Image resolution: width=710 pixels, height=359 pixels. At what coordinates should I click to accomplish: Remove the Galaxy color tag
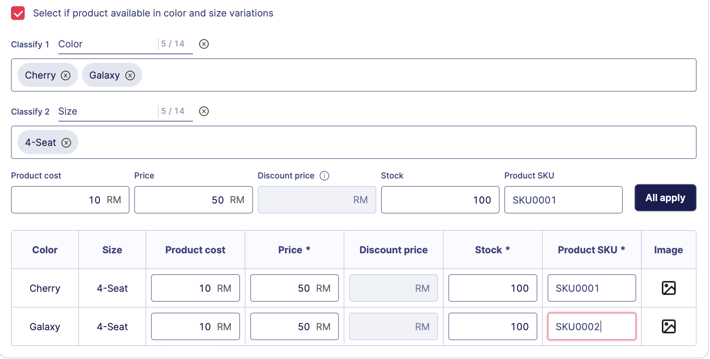[x=130, y=76]
